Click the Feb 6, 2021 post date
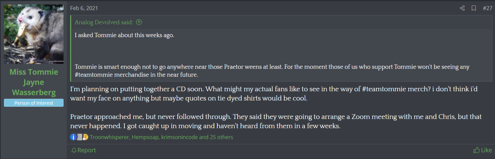 [x=84, y=8]
